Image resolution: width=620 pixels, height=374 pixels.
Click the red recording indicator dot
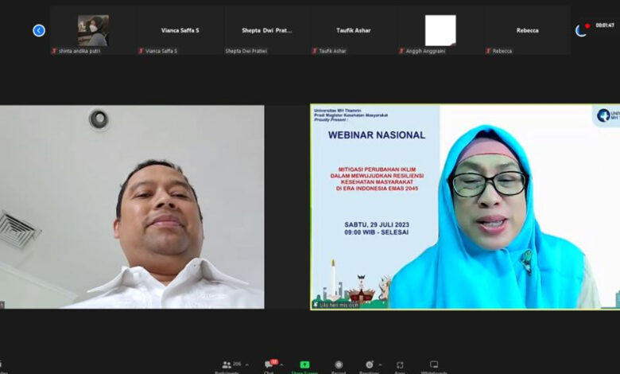[587, 26]
